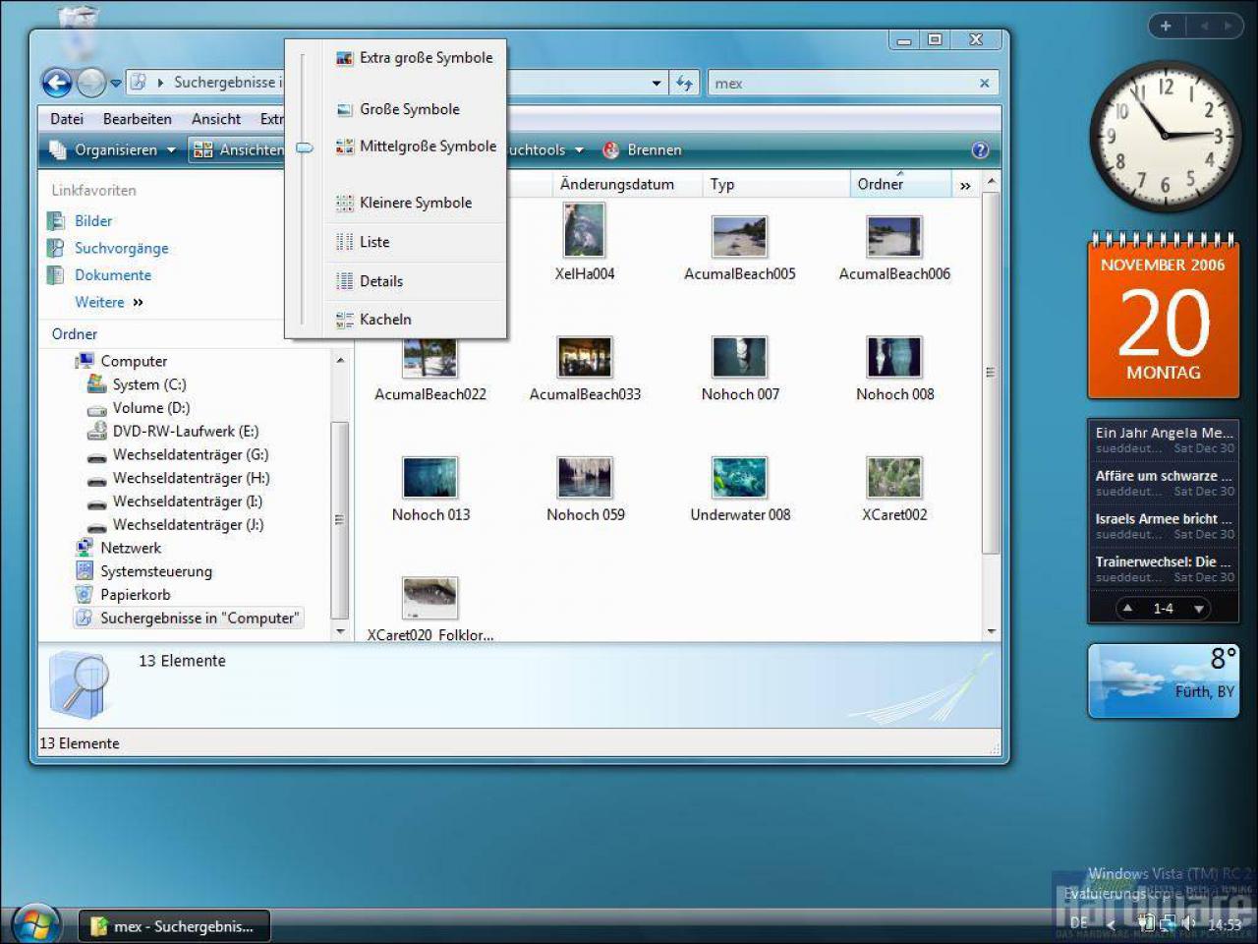Select Netzwerk in folder tree
Screen dimensions: 1258x944
pos(131,549)
